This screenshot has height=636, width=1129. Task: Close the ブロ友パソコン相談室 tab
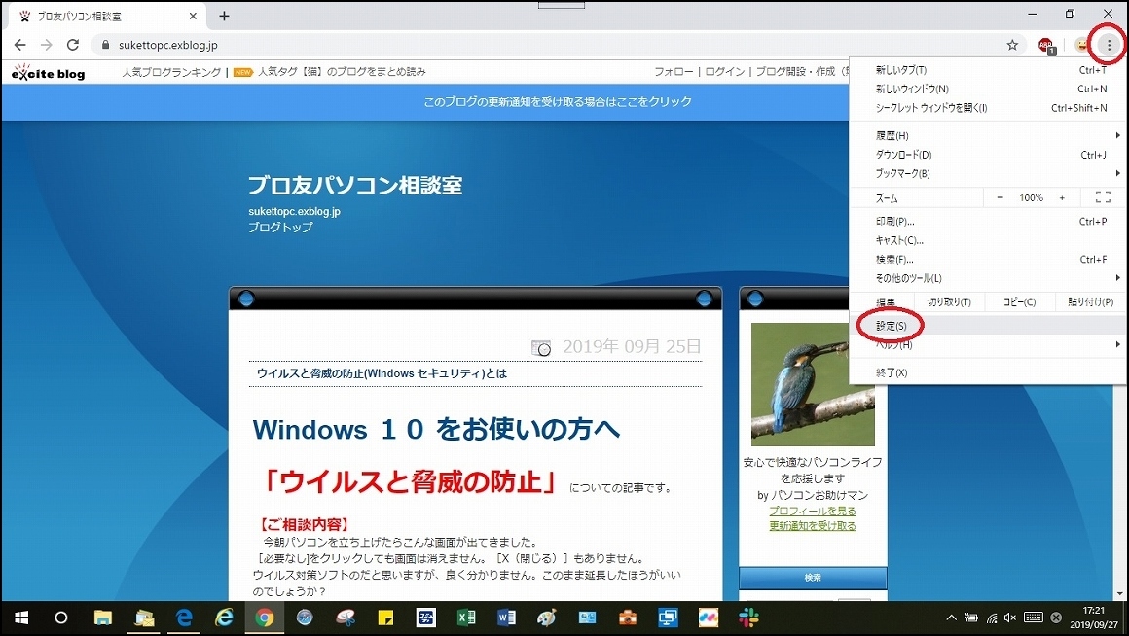click(193, 16)
